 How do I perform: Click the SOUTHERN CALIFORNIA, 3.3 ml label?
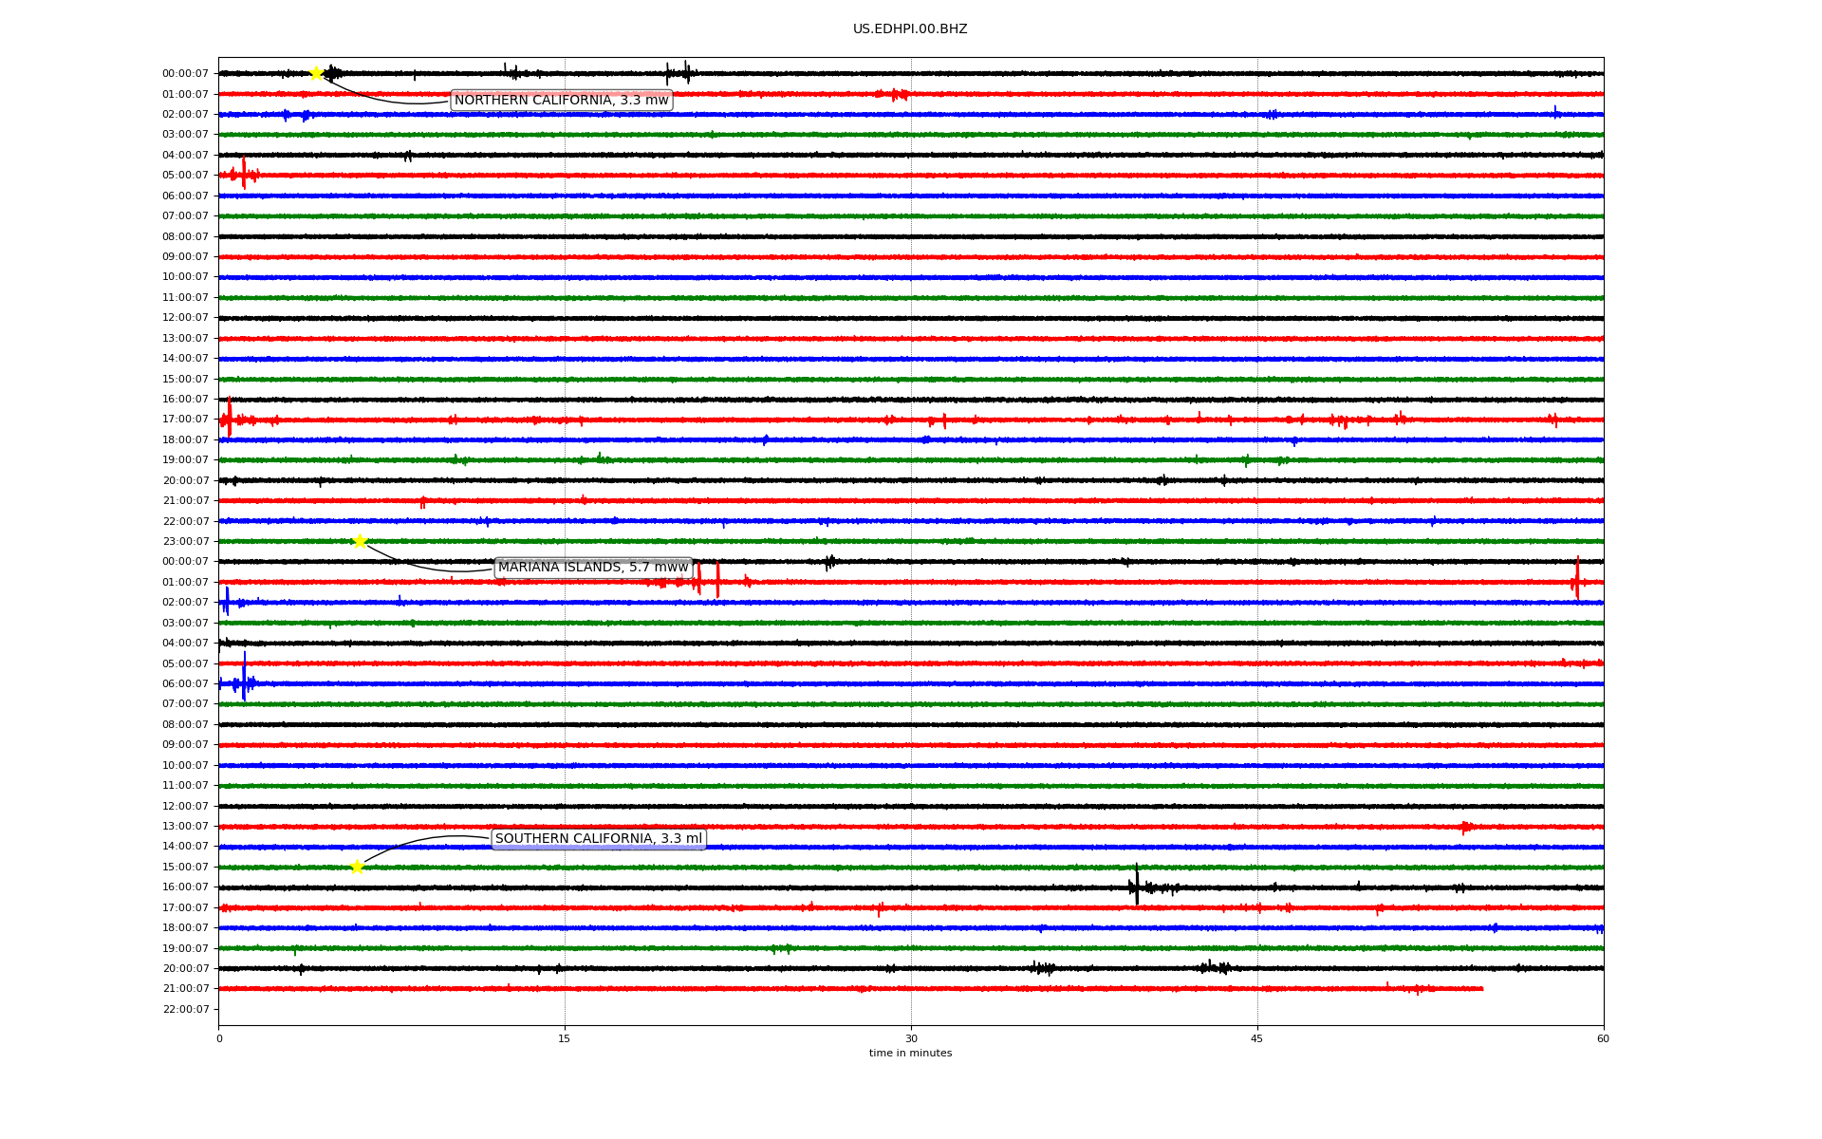[598, 839]
